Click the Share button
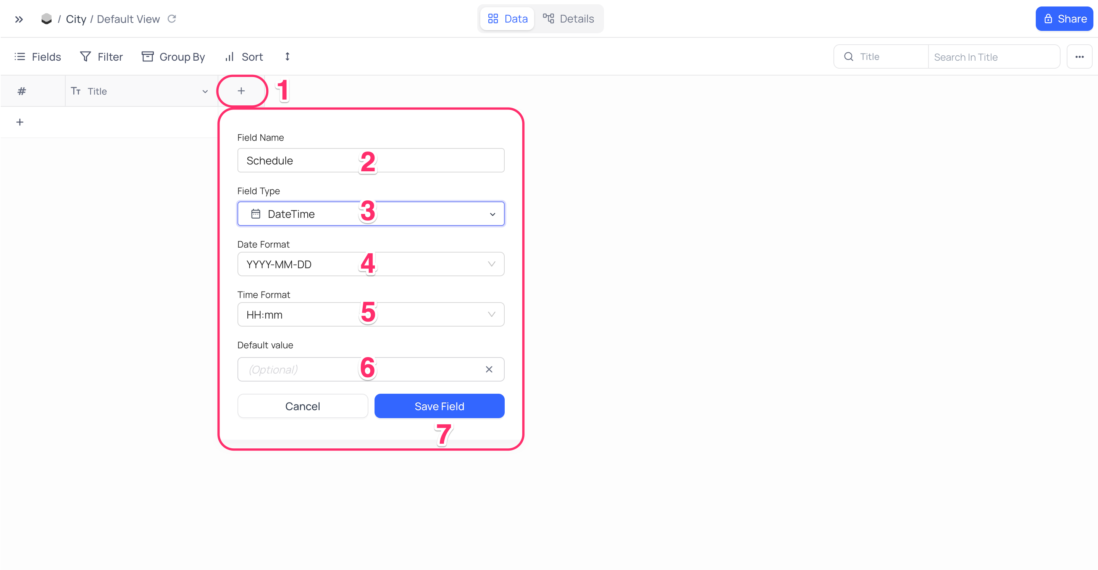Viewport: 1098px width, 570px height. pyautogui.click(x=1064, y=19)
